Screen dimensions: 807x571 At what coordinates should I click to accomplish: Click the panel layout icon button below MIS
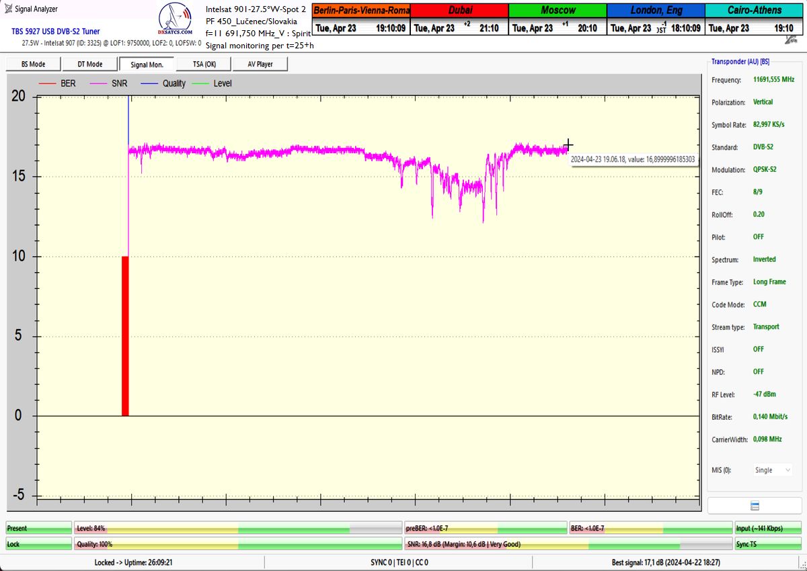click(x=755, y=505)
